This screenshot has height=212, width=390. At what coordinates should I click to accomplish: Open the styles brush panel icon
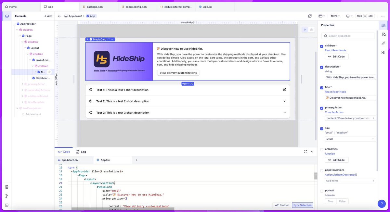383,43
